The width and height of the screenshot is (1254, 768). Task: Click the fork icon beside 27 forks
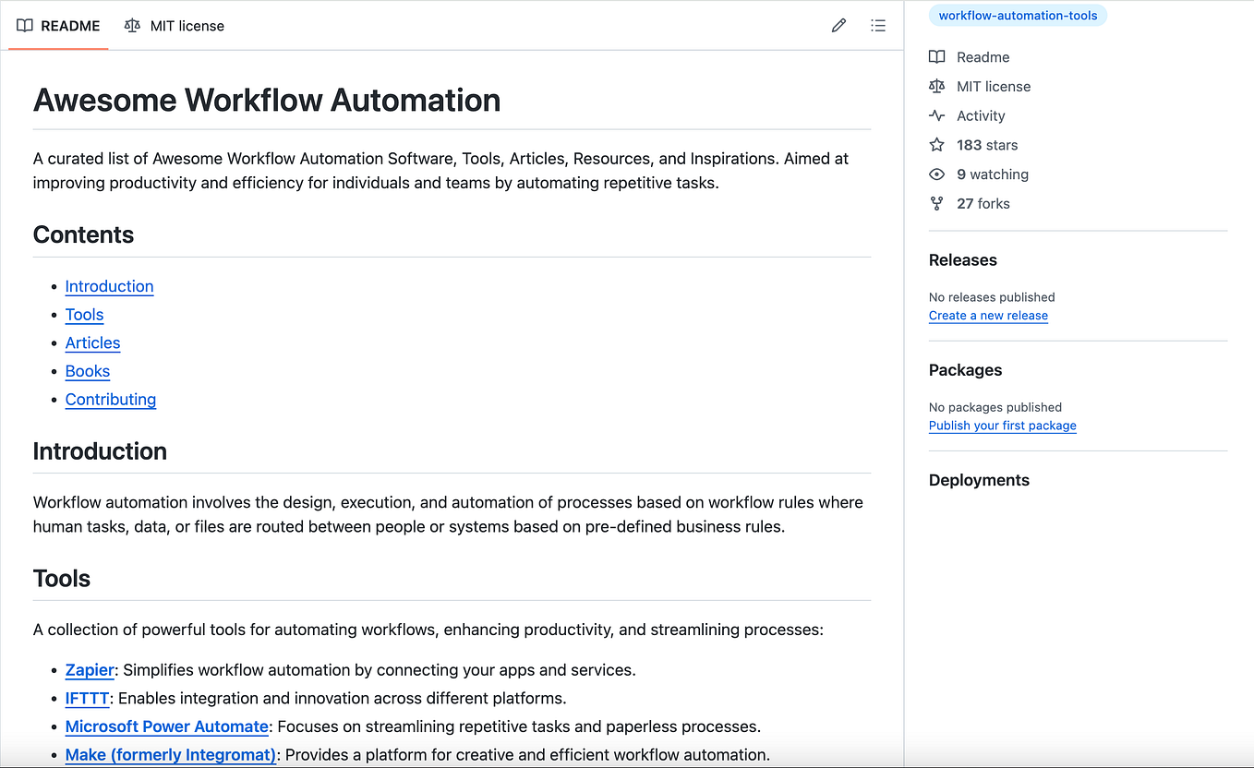936,203
